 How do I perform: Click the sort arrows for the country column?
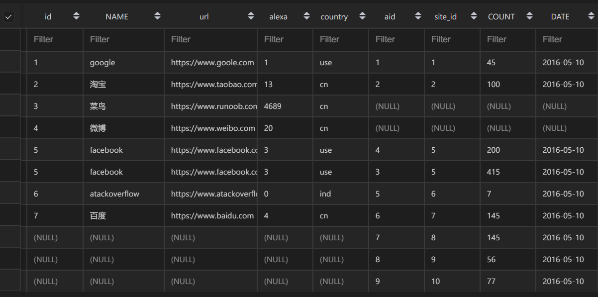[362, 16]
